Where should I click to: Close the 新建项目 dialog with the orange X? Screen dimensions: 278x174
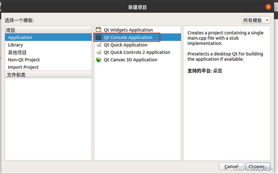tap(268, 7)
